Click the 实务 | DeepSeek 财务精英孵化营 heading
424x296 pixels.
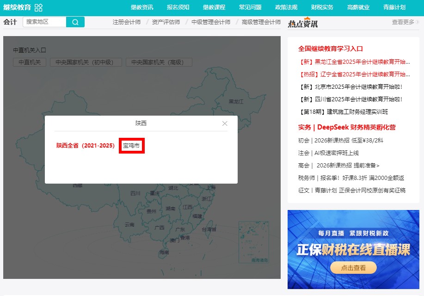(347, 127)
